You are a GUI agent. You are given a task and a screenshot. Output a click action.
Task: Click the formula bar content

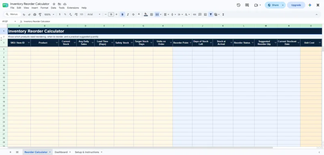(37, 21)
